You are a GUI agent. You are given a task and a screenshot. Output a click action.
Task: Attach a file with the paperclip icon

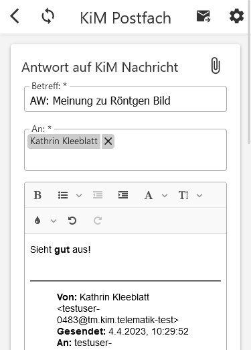tap(216, 66)
